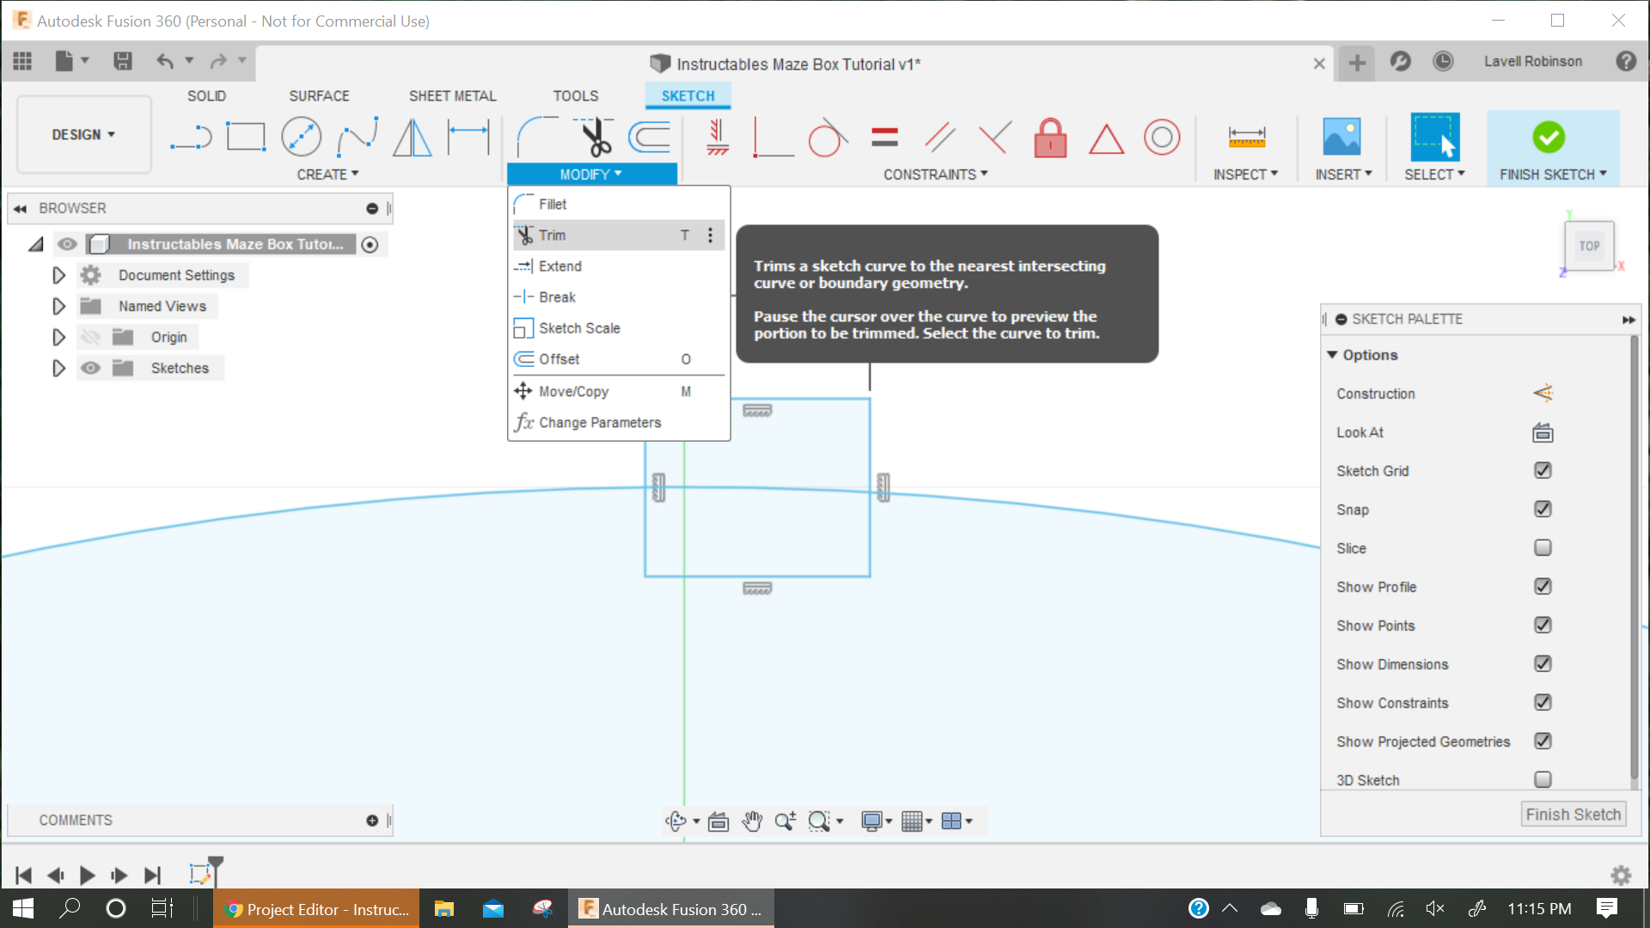Click the green Finish Sketch checkmark
1650x928 pixels.
(1549, 137)
